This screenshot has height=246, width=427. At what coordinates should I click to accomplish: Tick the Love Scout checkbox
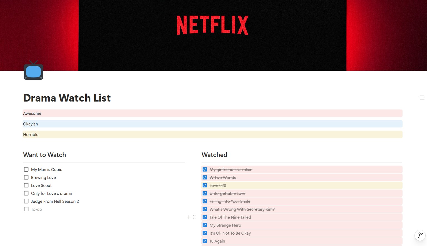pos(26,185)
